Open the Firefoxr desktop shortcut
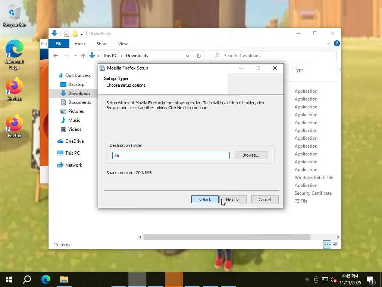This screenshot has height=287, width=382. (x=15, y=89)
